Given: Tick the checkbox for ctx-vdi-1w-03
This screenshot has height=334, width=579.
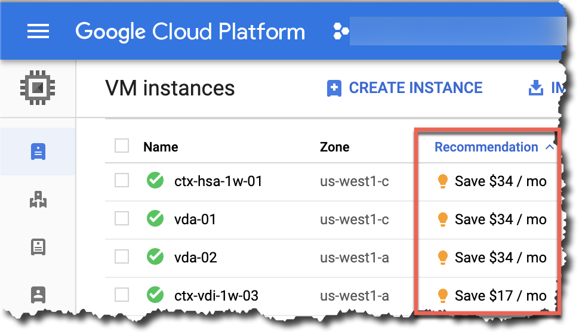Looking at the screenshot, I should [x=122, y=295].
